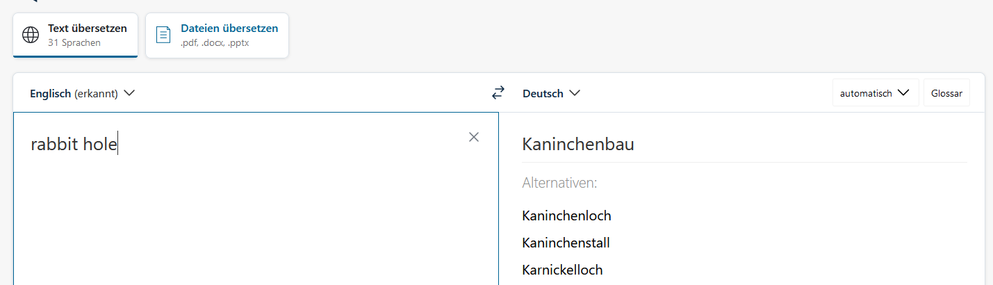Select the alternative translation Kaninchenstall
Viewport: 993px width, 285px height.
[566, 243]
